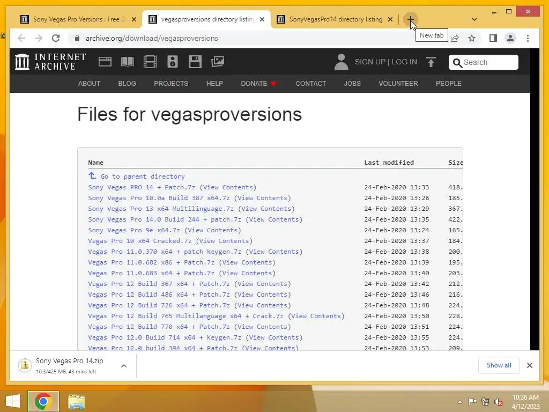Download Vegas Pro 12 Build 367 x64 file
The width and height of the screenshot is (549, 412).
point(159,284)
